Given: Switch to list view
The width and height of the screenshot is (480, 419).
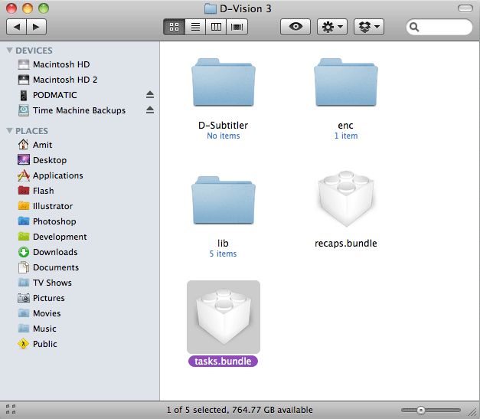Looking at the screenshot, I should pos(195,27).
